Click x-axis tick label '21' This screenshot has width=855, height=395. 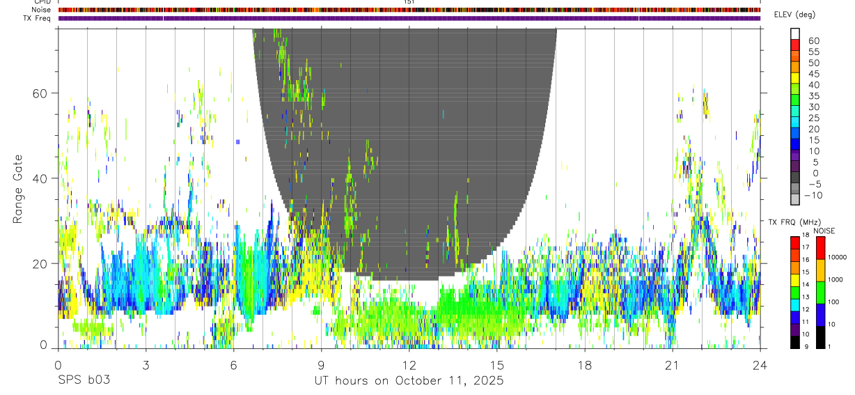(x=672, y=365)
